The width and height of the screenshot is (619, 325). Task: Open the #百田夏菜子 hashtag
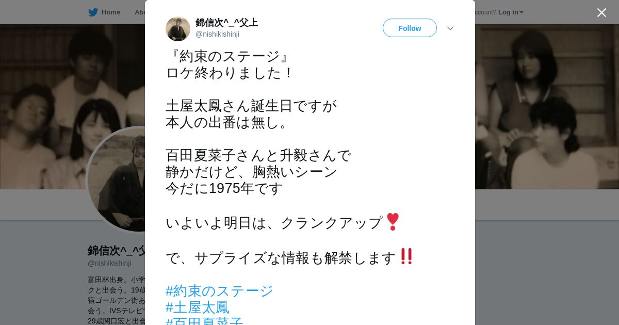204,321
